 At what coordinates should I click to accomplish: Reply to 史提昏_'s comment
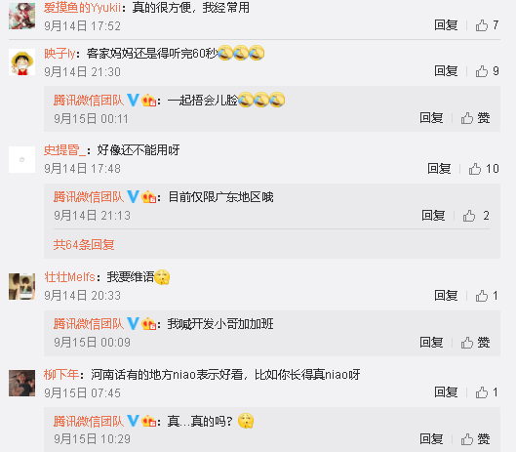click(439, 169)
